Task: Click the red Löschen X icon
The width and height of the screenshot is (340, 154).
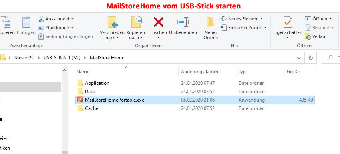Action: click(159, 22)
